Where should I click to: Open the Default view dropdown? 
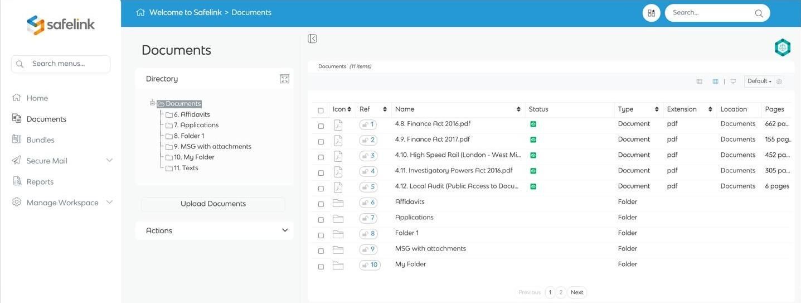pyautogui.click(x=759, y=81)
